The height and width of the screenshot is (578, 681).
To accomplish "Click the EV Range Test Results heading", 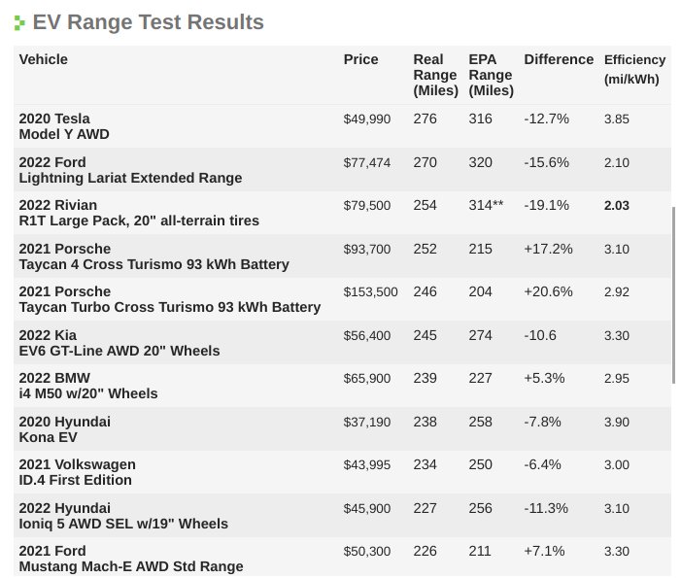I will [148, 22].
